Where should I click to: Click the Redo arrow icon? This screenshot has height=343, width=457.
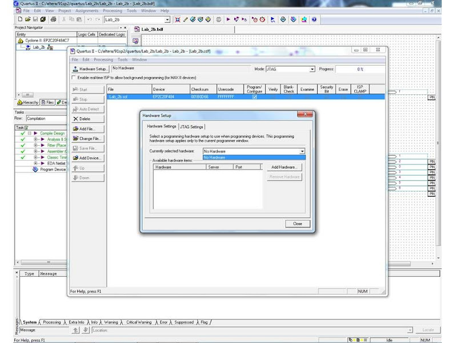pyautogui.click(x=98, y=19)
